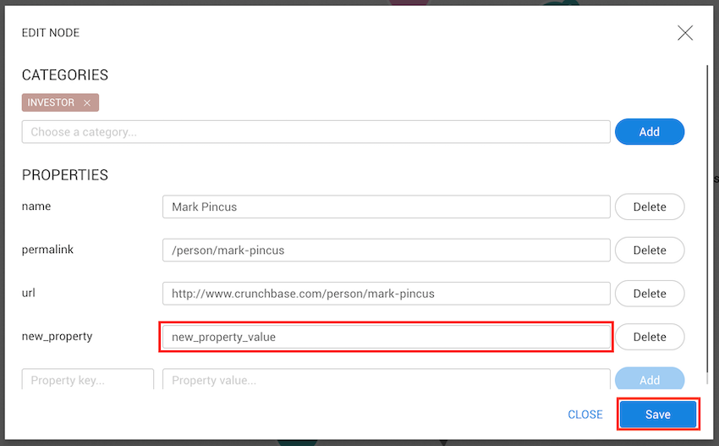Click the url value input
Viewport: 719px width, 446px height.
pyautogui.click(x=386, y=294)
